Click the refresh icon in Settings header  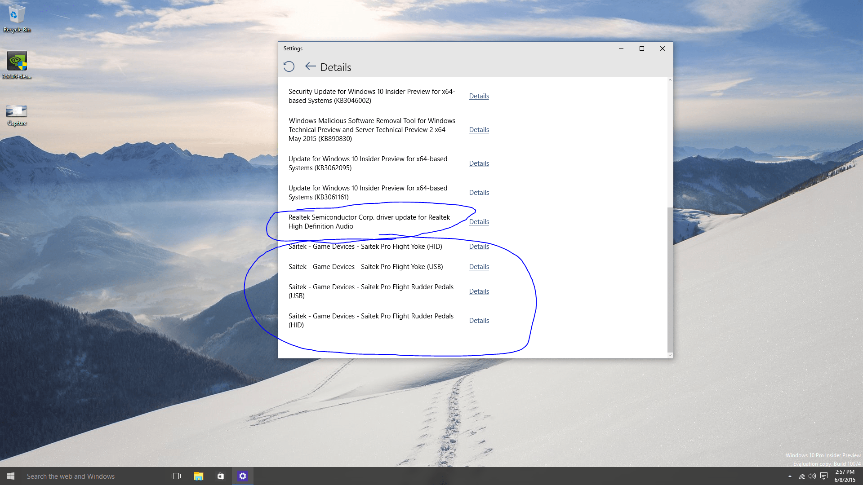[x=289, y=66]
